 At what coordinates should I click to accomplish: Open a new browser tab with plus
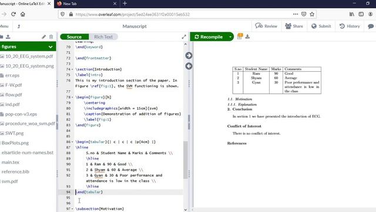[x=125, y=4]
